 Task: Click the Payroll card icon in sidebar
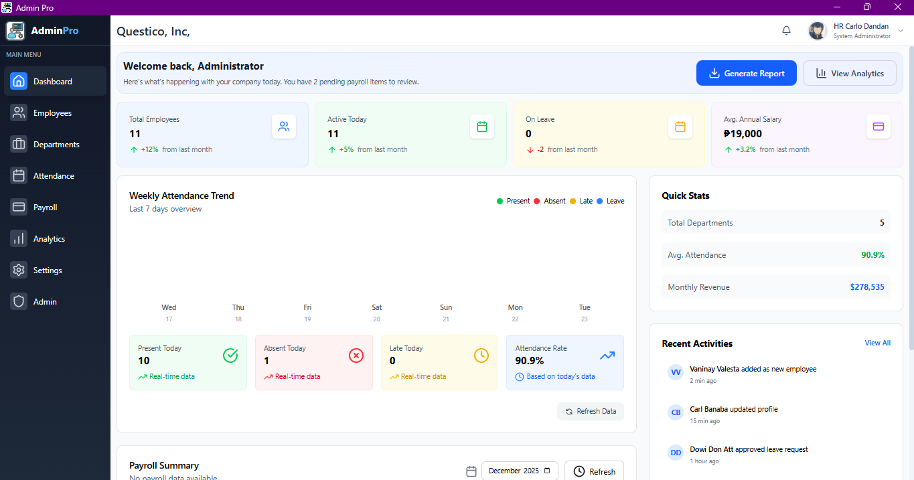(x=19, y=207)
